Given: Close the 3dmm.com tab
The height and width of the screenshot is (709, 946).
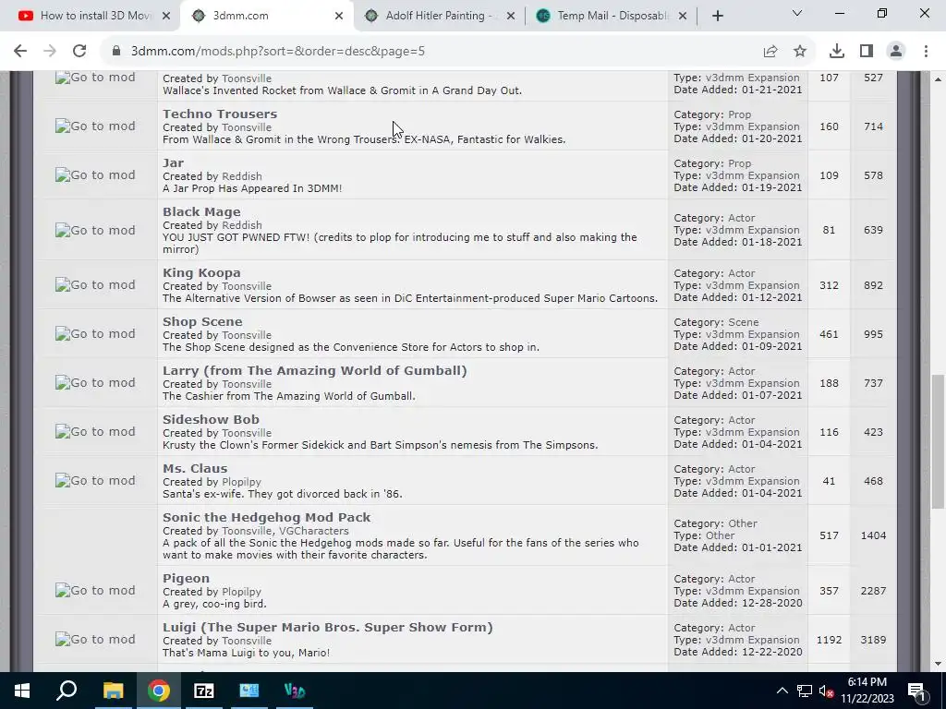Looking at the screenshot, I should click(x=339, y=17).
